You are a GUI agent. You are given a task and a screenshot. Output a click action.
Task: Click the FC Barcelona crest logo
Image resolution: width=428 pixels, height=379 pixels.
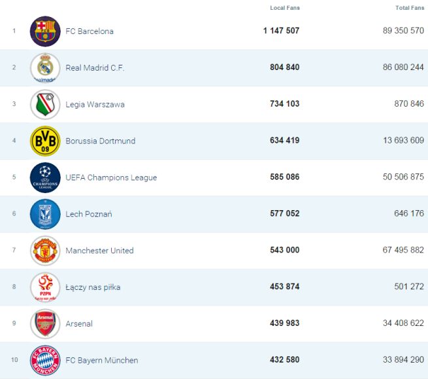pyautogui.click(x=45, y=31)
